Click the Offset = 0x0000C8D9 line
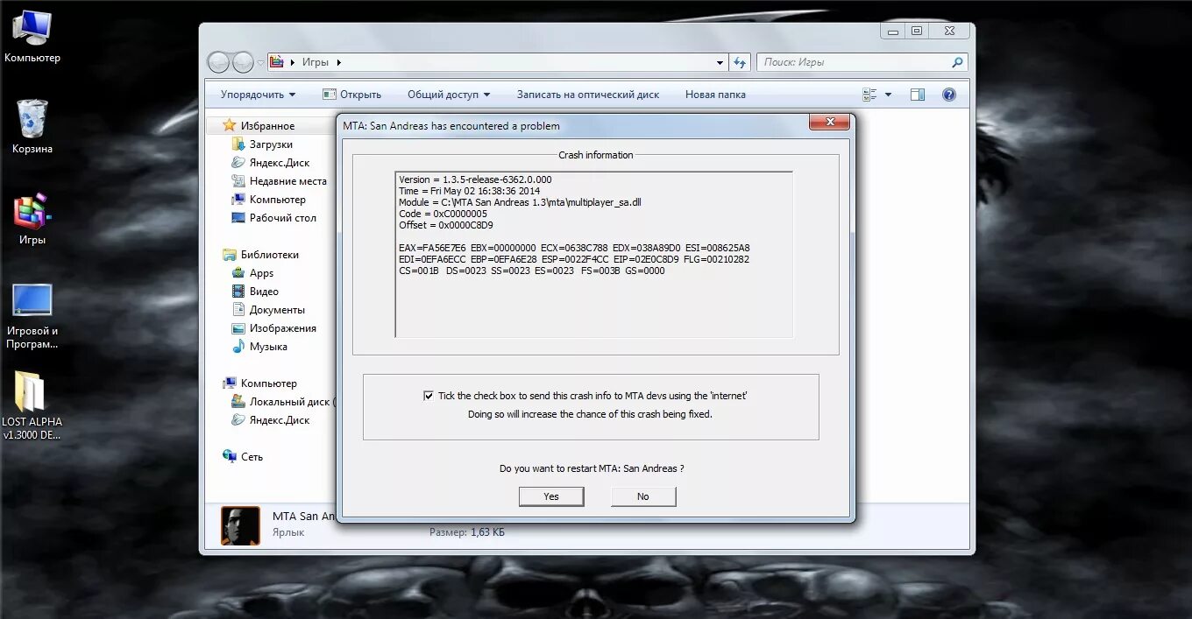The height and width of the screenshot is (619, 1192). 446,225
